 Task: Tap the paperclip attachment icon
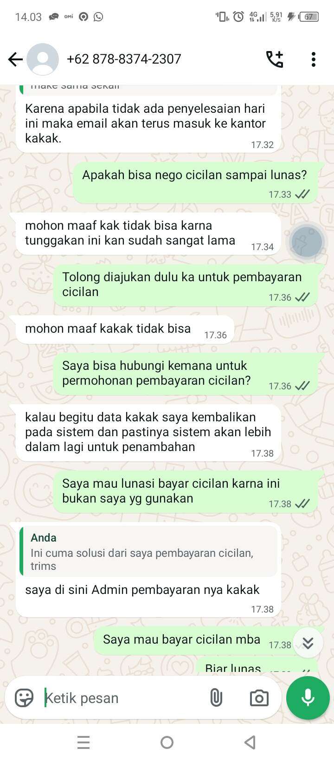point(216,697)
